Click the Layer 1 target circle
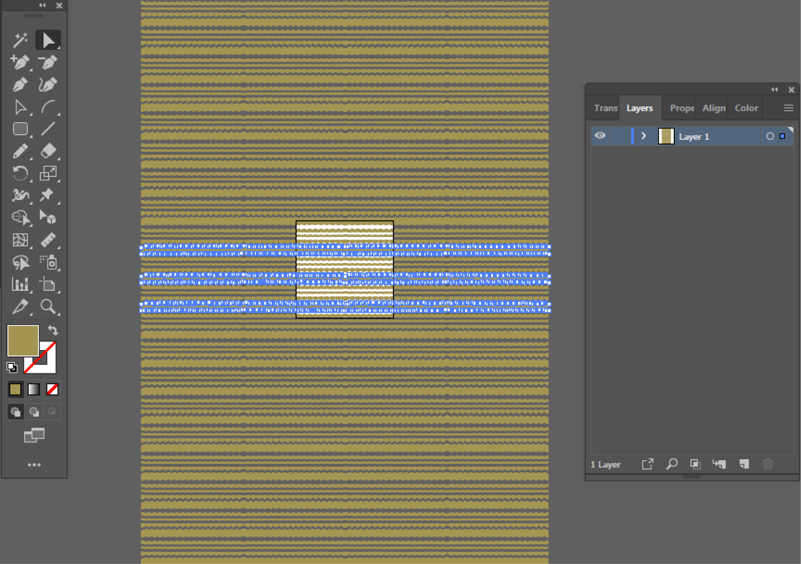Screen dimensions: 801x564 point(770,137)
